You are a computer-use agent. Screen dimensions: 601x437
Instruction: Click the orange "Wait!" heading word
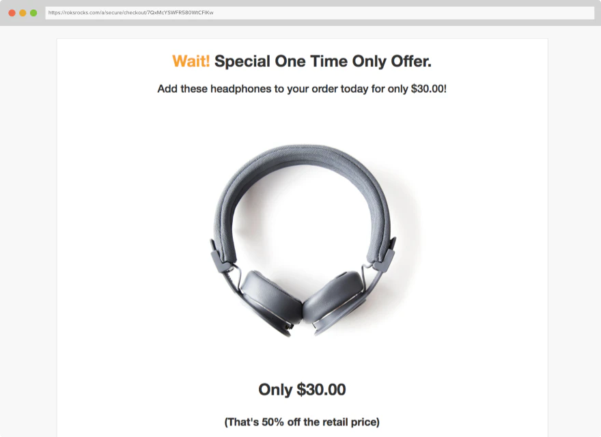point(191,61)
